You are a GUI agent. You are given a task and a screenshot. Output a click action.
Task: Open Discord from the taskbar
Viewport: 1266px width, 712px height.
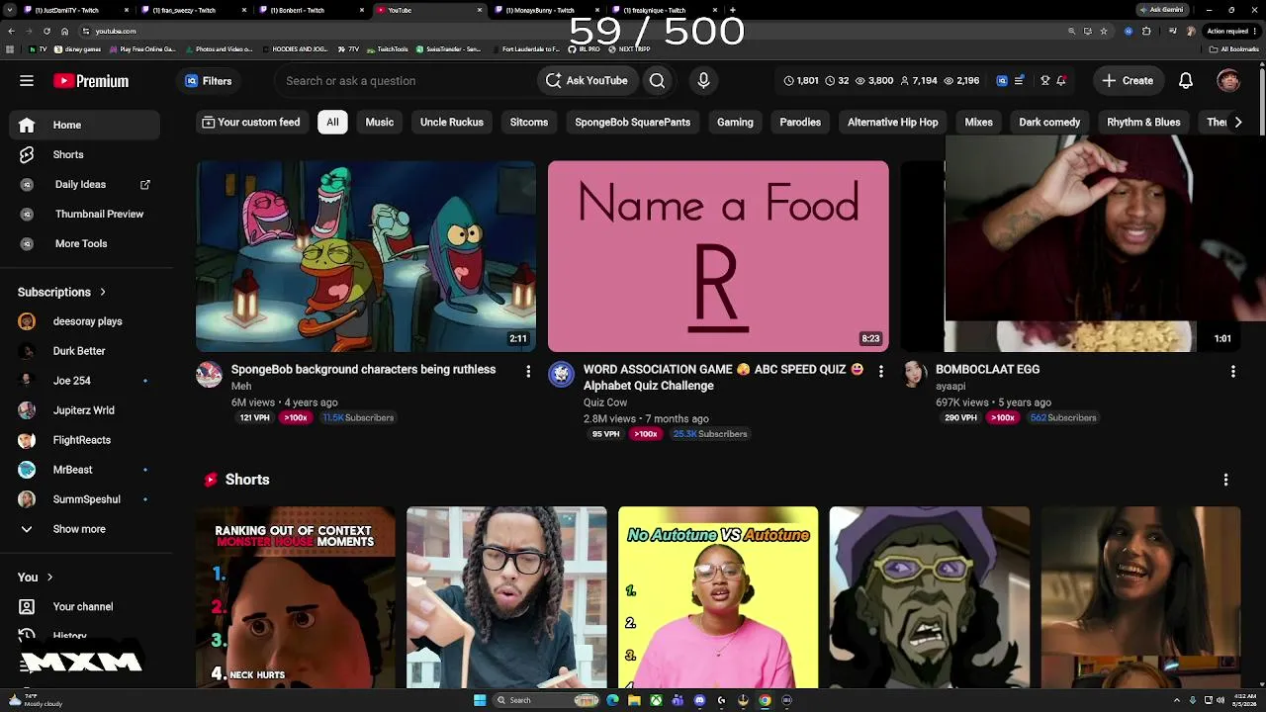coord(699,700)
